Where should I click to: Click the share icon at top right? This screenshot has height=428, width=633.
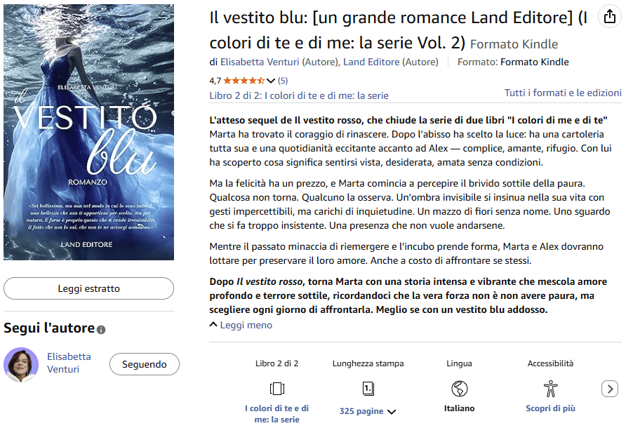[610, 17]
